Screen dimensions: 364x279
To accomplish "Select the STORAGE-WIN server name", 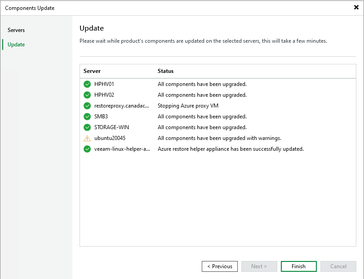I will pos(111,127).
